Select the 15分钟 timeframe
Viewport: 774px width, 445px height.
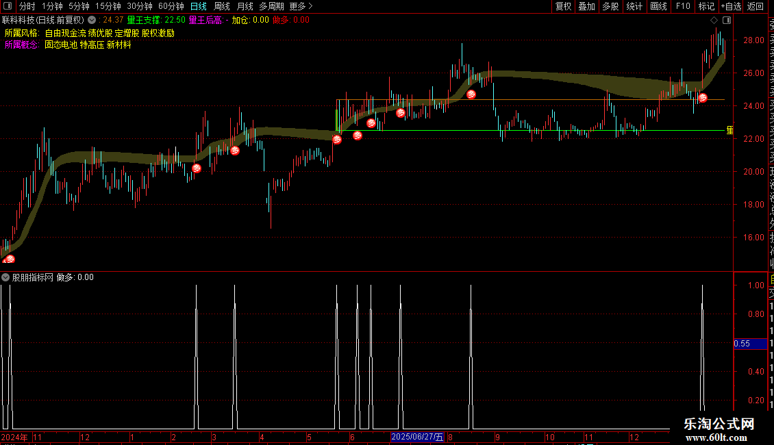click(108, 6)
